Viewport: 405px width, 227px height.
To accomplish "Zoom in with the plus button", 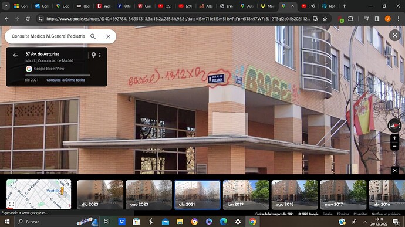I will pyautogui.click(x=394, y=138).
